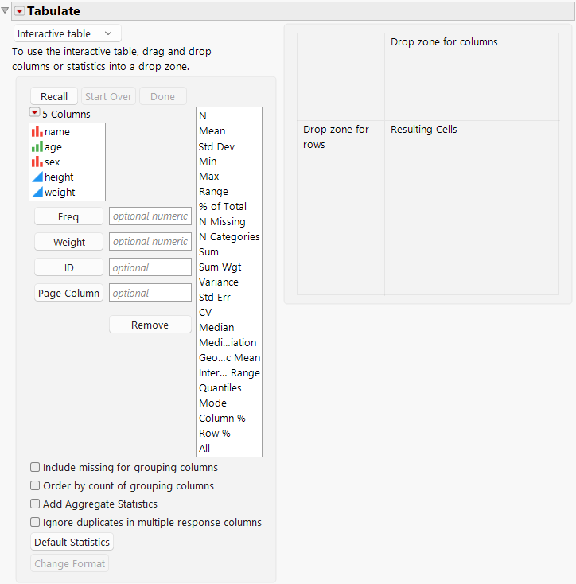
Task: Click the Default Statistics button
Action: point(72,542)
